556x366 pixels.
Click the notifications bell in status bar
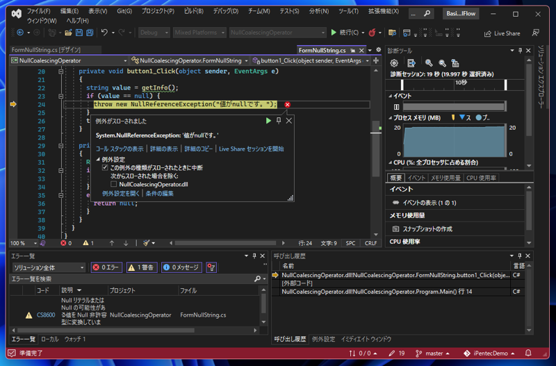(x=528, y=353)
